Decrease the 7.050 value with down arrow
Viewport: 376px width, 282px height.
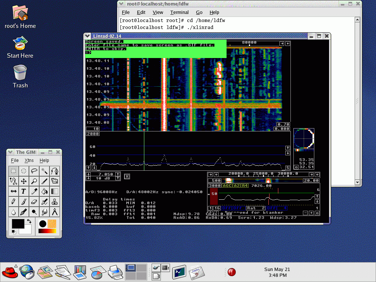point(88,174)
